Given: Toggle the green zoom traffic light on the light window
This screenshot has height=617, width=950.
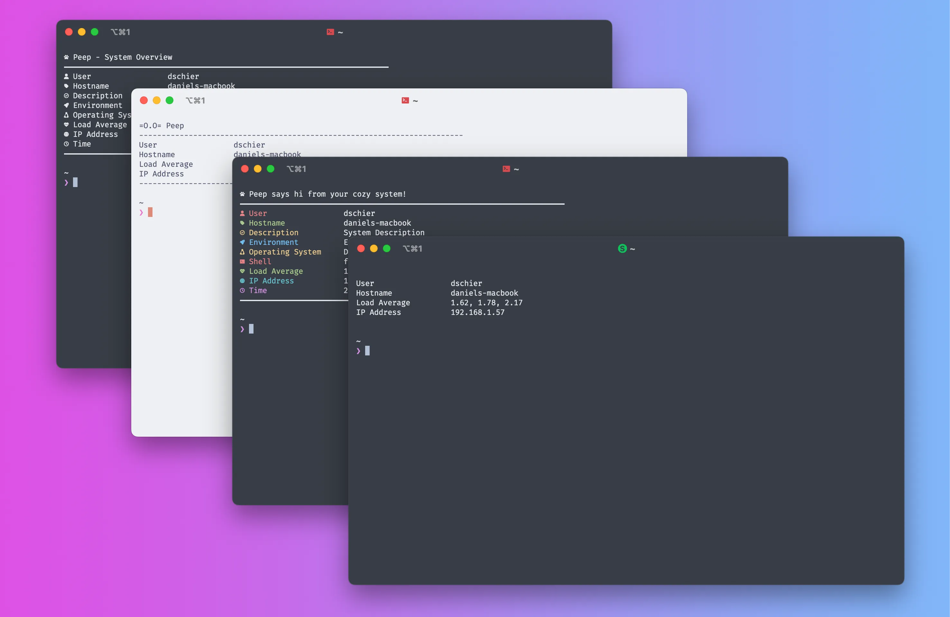Looking at the screenshot, I should pyautogui.click(x=169, y=101).
